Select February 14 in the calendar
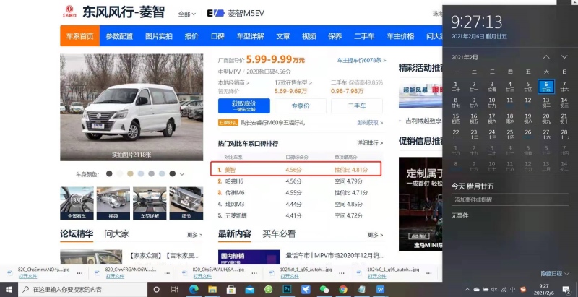 (x=564, y=103)
